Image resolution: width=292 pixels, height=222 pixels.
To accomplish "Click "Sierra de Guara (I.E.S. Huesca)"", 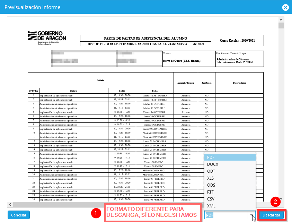I will click(182, 61).
